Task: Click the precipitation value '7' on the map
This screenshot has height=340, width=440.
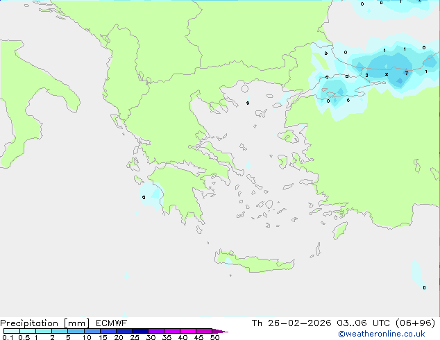Action: pyautogui.click(x=406, y=74)
